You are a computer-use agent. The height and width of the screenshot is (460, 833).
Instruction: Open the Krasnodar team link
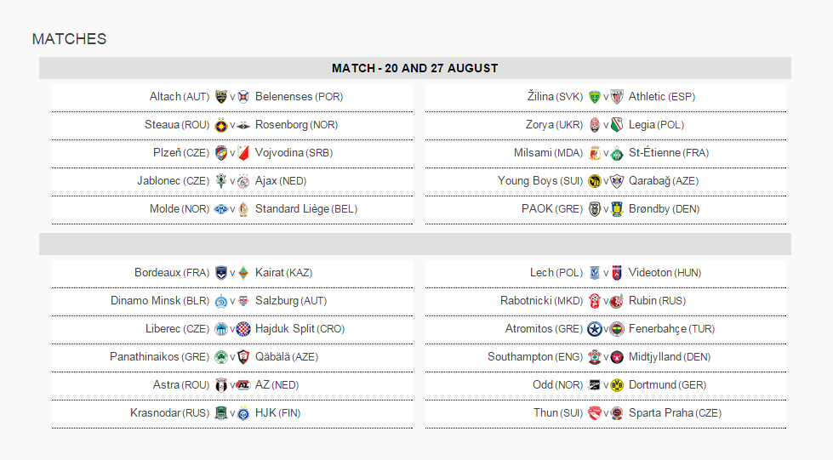click(156, 413)
